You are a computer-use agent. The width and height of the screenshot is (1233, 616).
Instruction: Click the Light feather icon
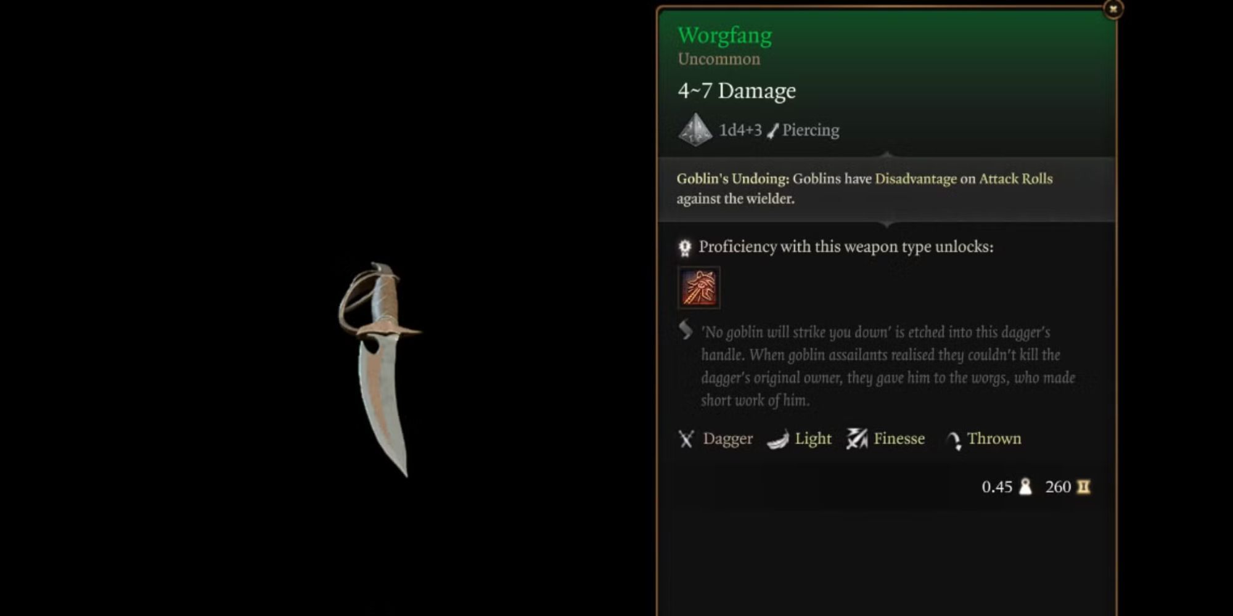coord(778,439)
